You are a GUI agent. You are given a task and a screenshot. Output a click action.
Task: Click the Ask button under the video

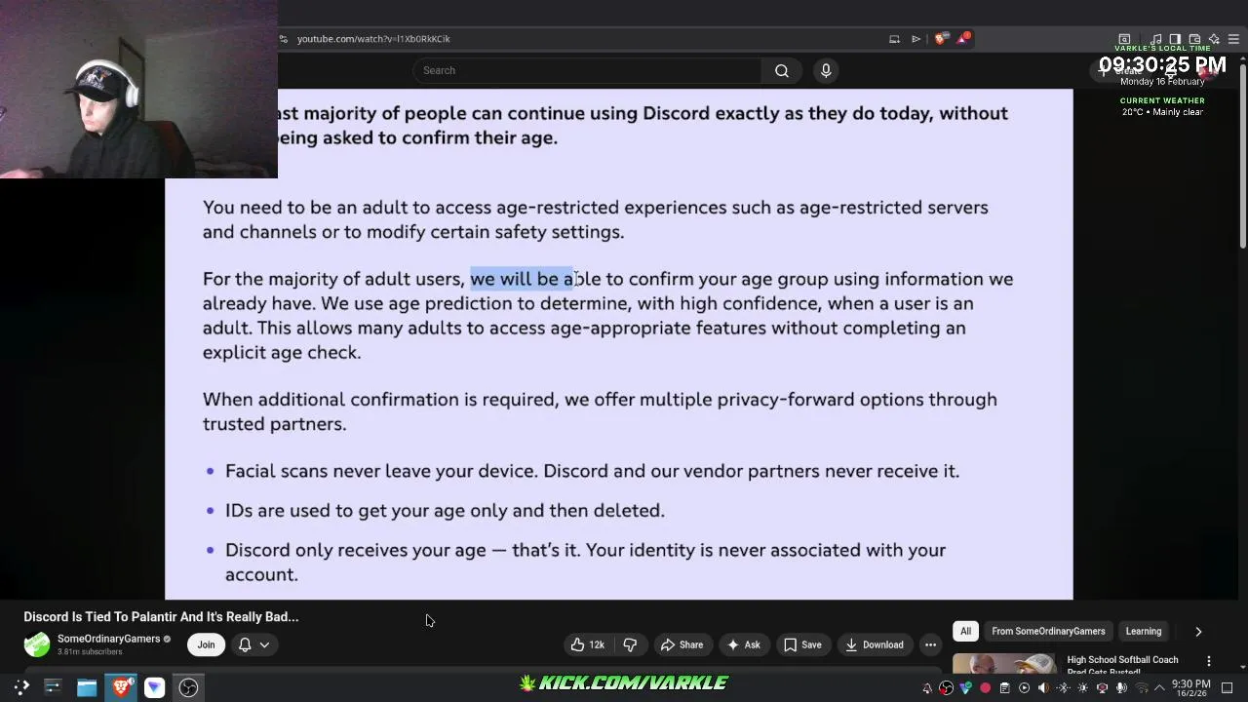click(x=743, y=644)
